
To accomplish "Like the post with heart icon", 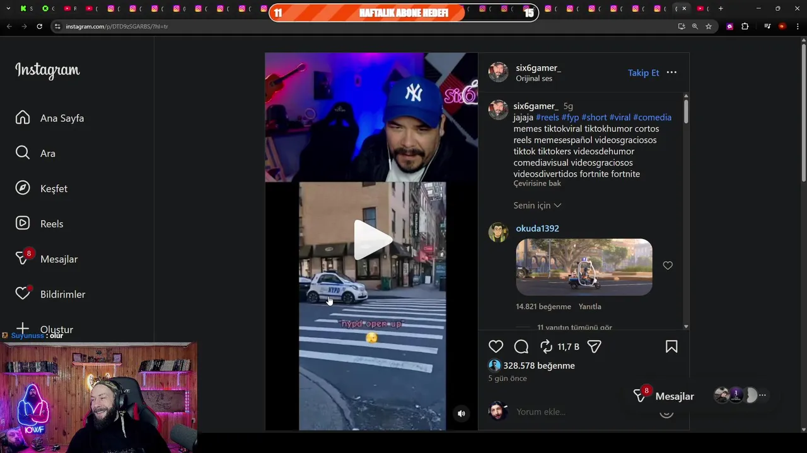I will click(x=496, y=347).
